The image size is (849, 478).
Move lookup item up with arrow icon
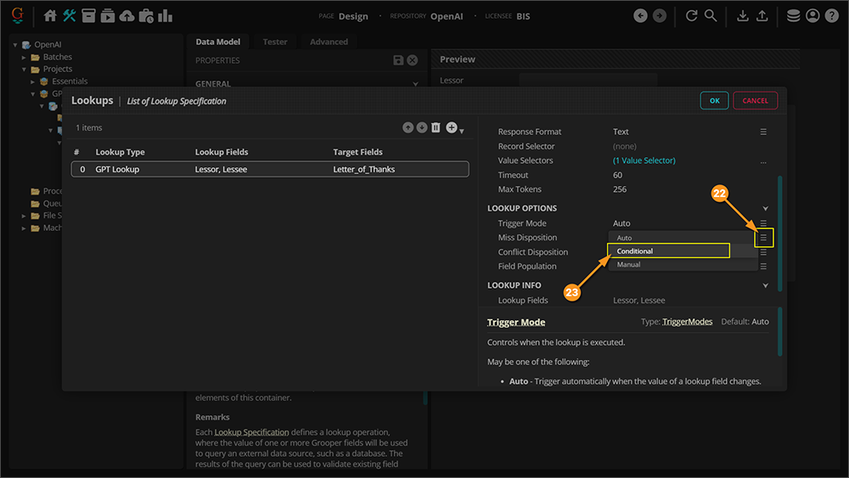click(408, 127)
